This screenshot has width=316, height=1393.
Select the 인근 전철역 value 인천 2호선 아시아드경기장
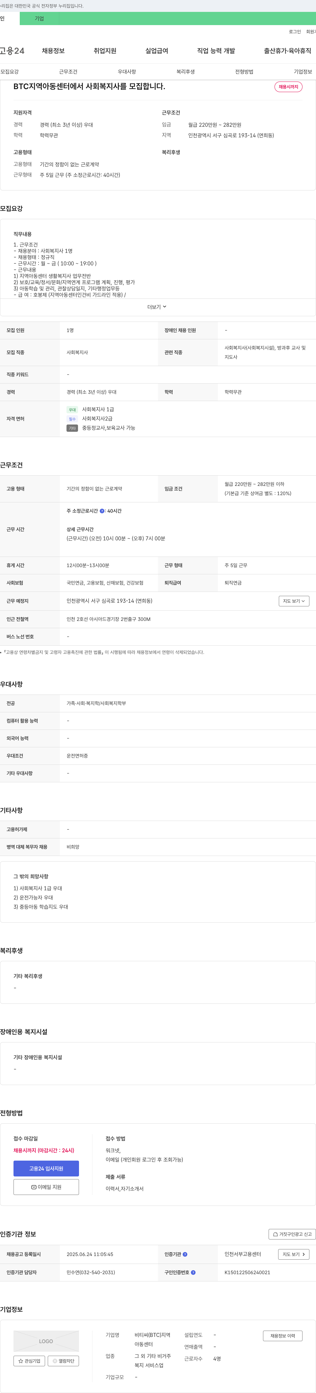tap(108, 619)
